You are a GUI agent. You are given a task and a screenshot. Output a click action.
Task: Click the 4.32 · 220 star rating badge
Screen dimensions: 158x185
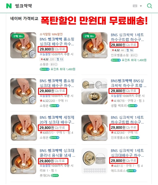point(47,59)
